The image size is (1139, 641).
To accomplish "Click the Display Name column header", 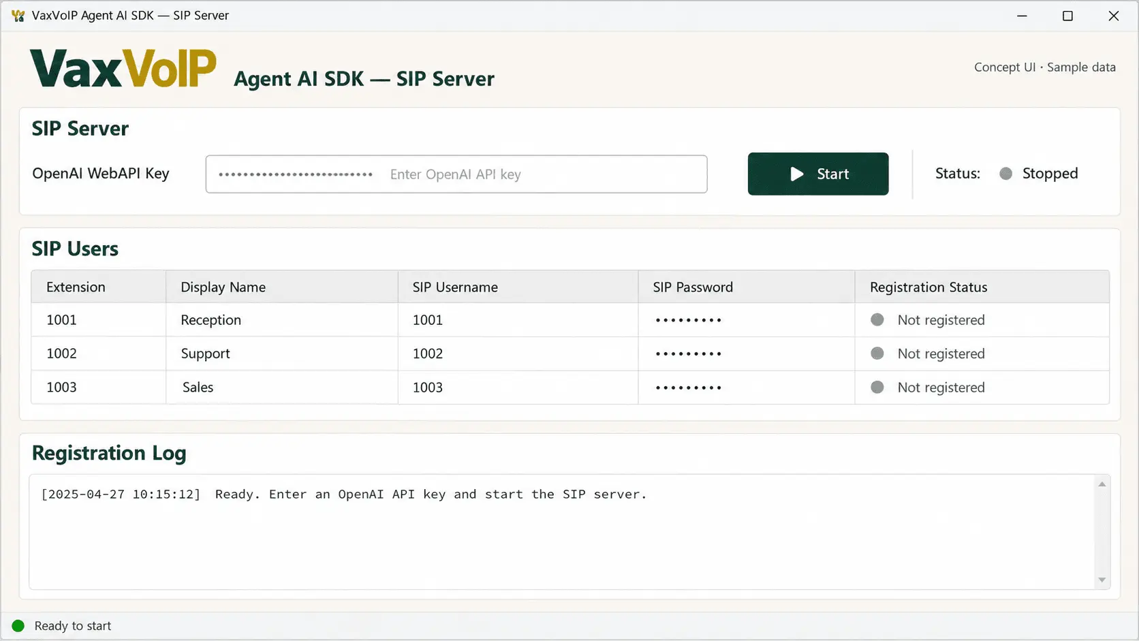I will coord(282,287).
